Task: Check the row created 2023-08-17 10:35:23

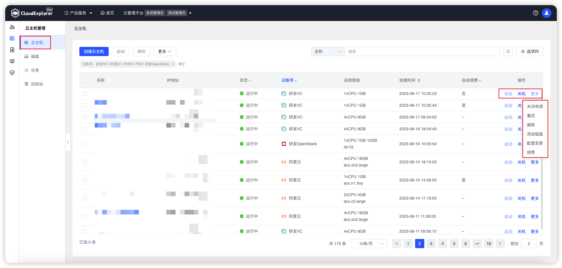Action: [x=85, y=93]
